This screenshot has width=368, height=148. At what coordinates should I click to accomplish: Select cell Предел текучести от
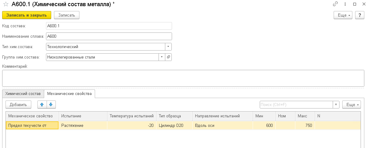pyautogui.click(x=32, y=125)
